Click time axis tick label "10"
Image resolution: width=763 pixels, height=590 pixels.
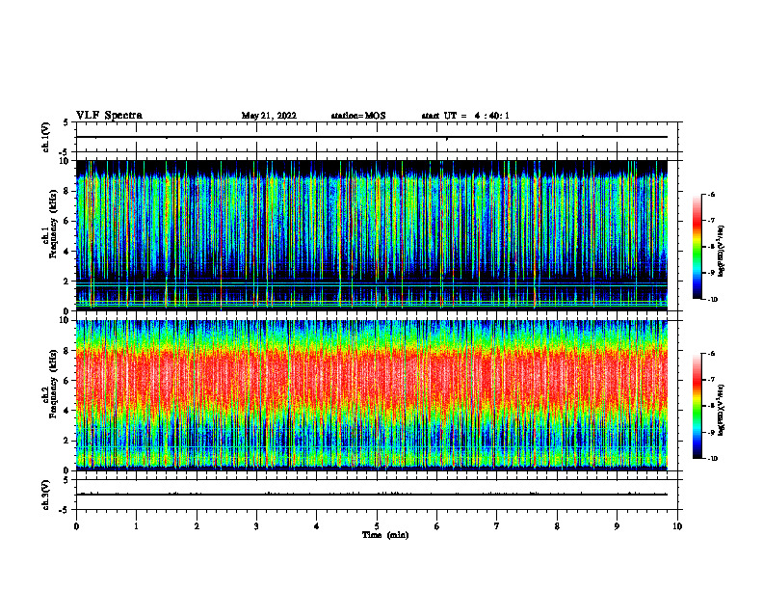(677, 526)
